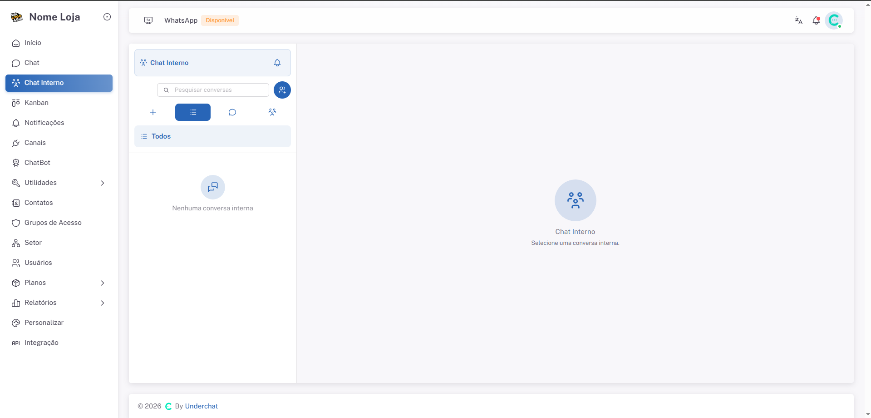Click the Personalizar palette icon
This screenshot has height=418, width=871.
click(x=16, y=323)
